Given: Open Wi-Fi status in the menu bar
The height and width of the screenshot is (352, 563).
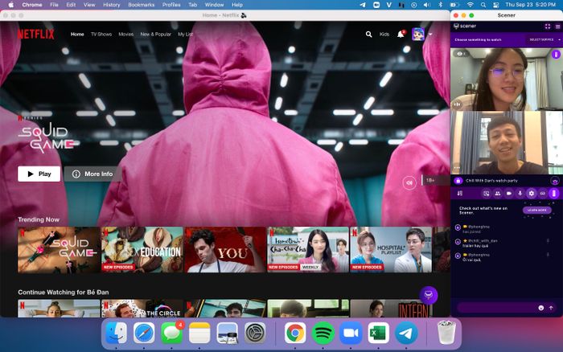Looking at the screenshot, I should click(470, 5).
